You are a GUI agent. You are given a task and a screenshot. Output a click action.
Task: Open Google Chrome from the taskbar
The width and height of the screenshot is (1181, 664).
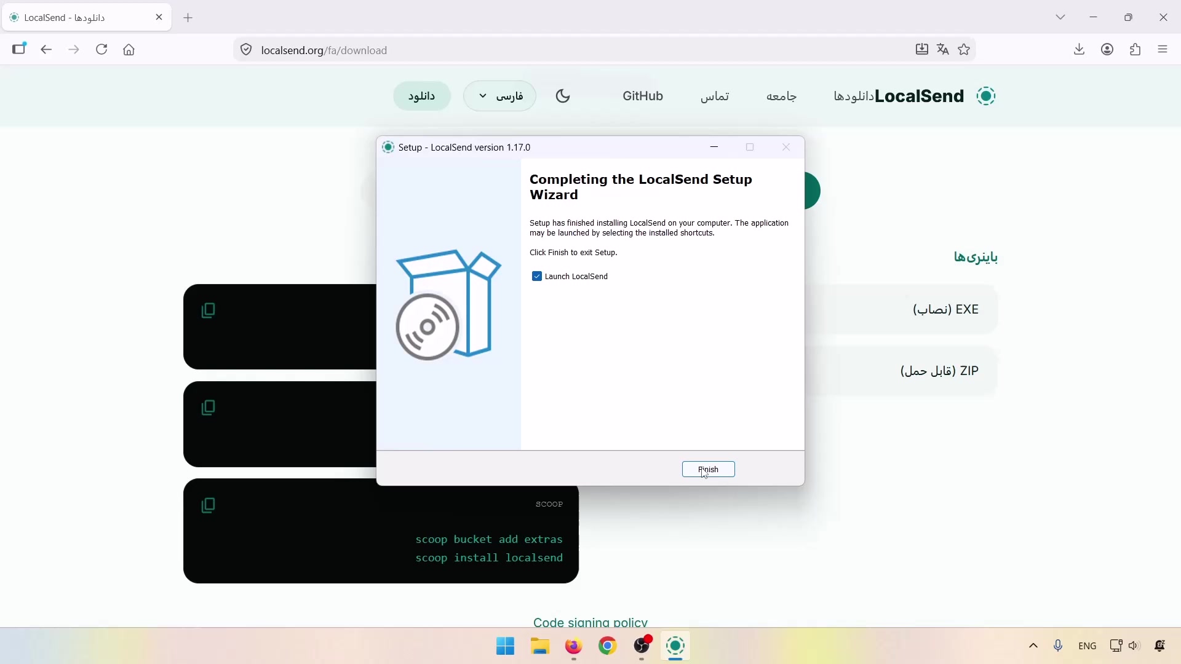coord(608,646)
